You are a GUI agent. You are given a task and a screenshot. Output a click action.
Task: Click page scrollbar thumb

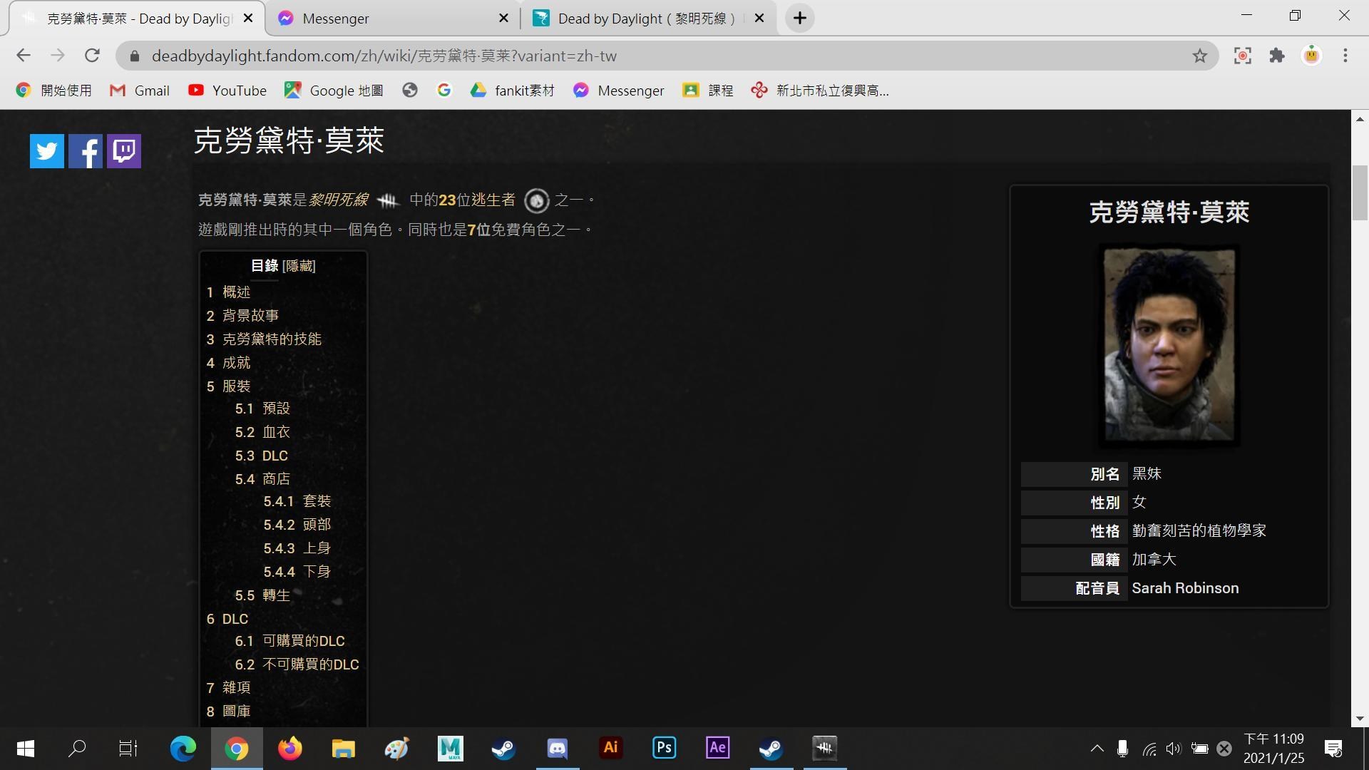(x=1360, y=192)
